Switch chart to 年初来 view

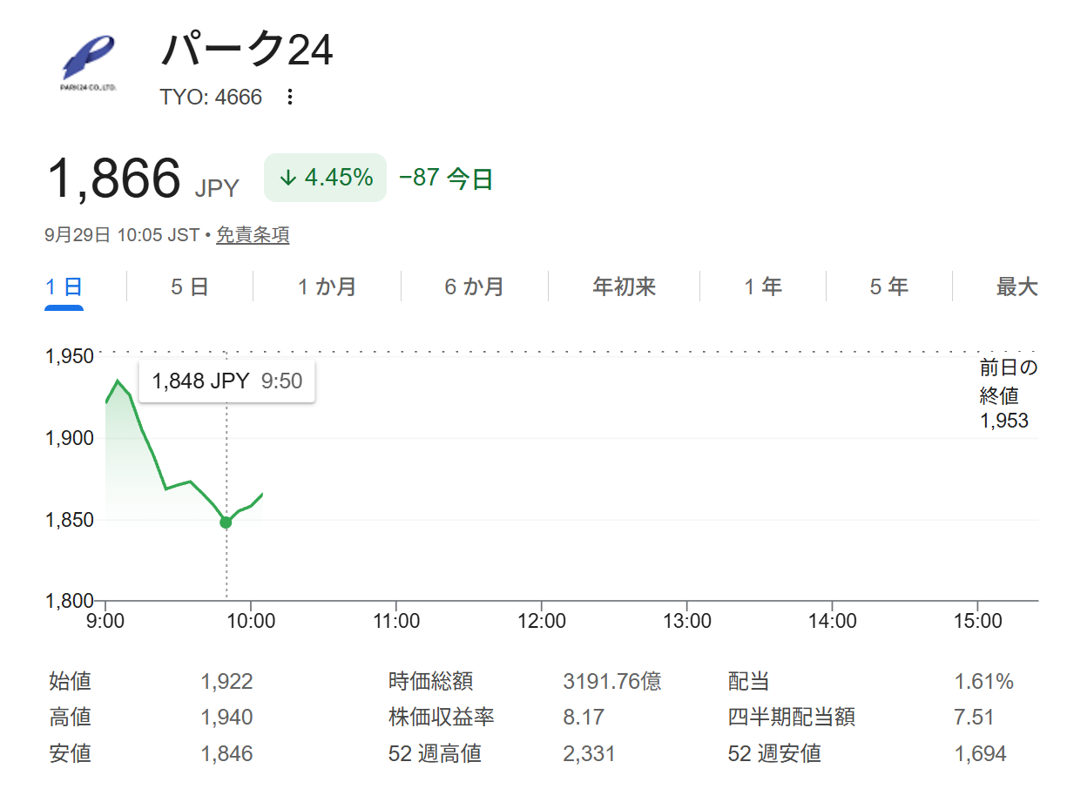click(x=624, y=287)
